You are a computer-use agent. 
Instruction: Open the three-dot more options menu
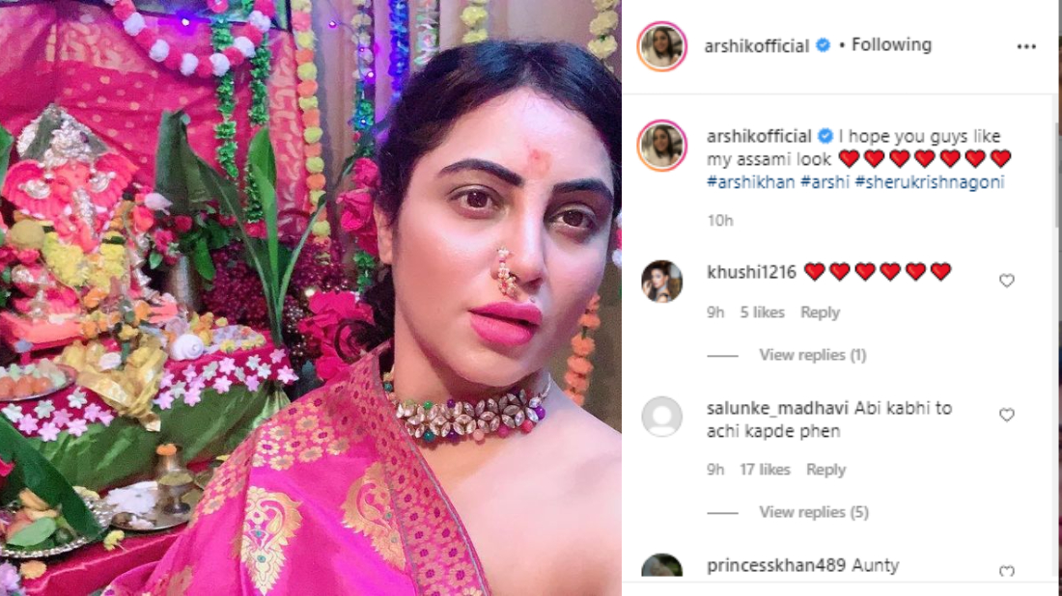[x=1026, y=46]
